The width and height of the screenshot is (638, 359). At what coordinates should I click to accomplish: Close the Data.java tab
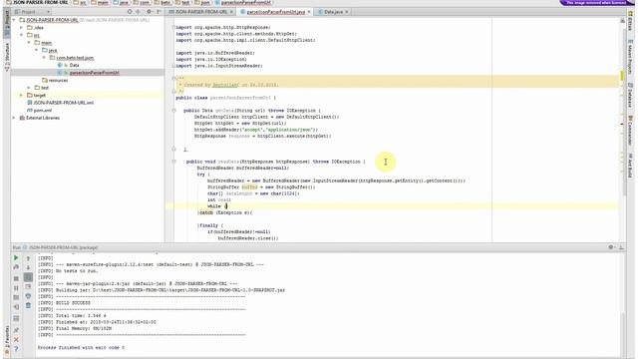pyautogui.click(x=347, y=12)
